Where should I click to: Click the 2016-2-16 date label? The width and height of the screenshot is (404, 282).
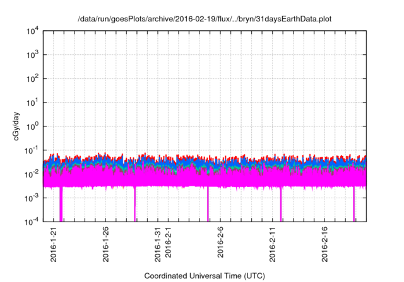(324, 244)
